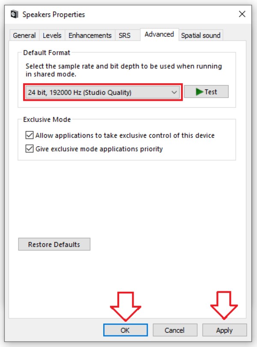
Task: Click Restore Defaults button
Action: pos(54,244)
